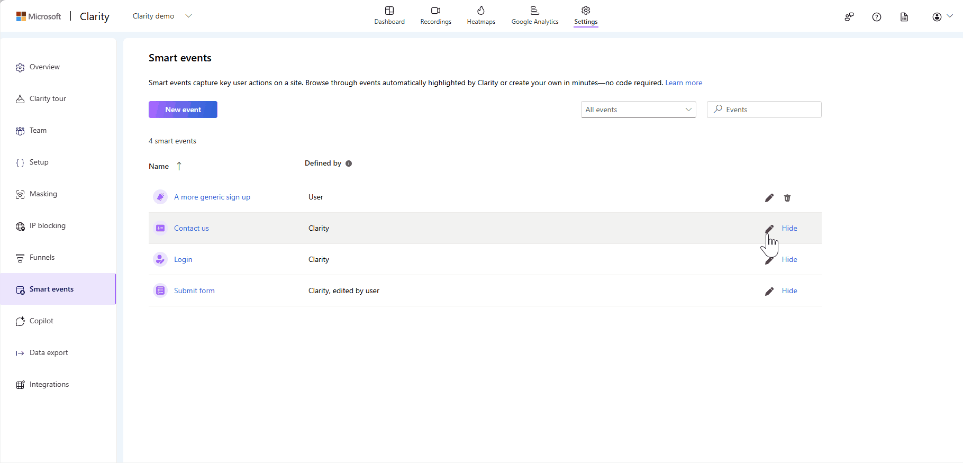
Task: Open 'A more generic sign up' event
Action: [x=212, y=197]
